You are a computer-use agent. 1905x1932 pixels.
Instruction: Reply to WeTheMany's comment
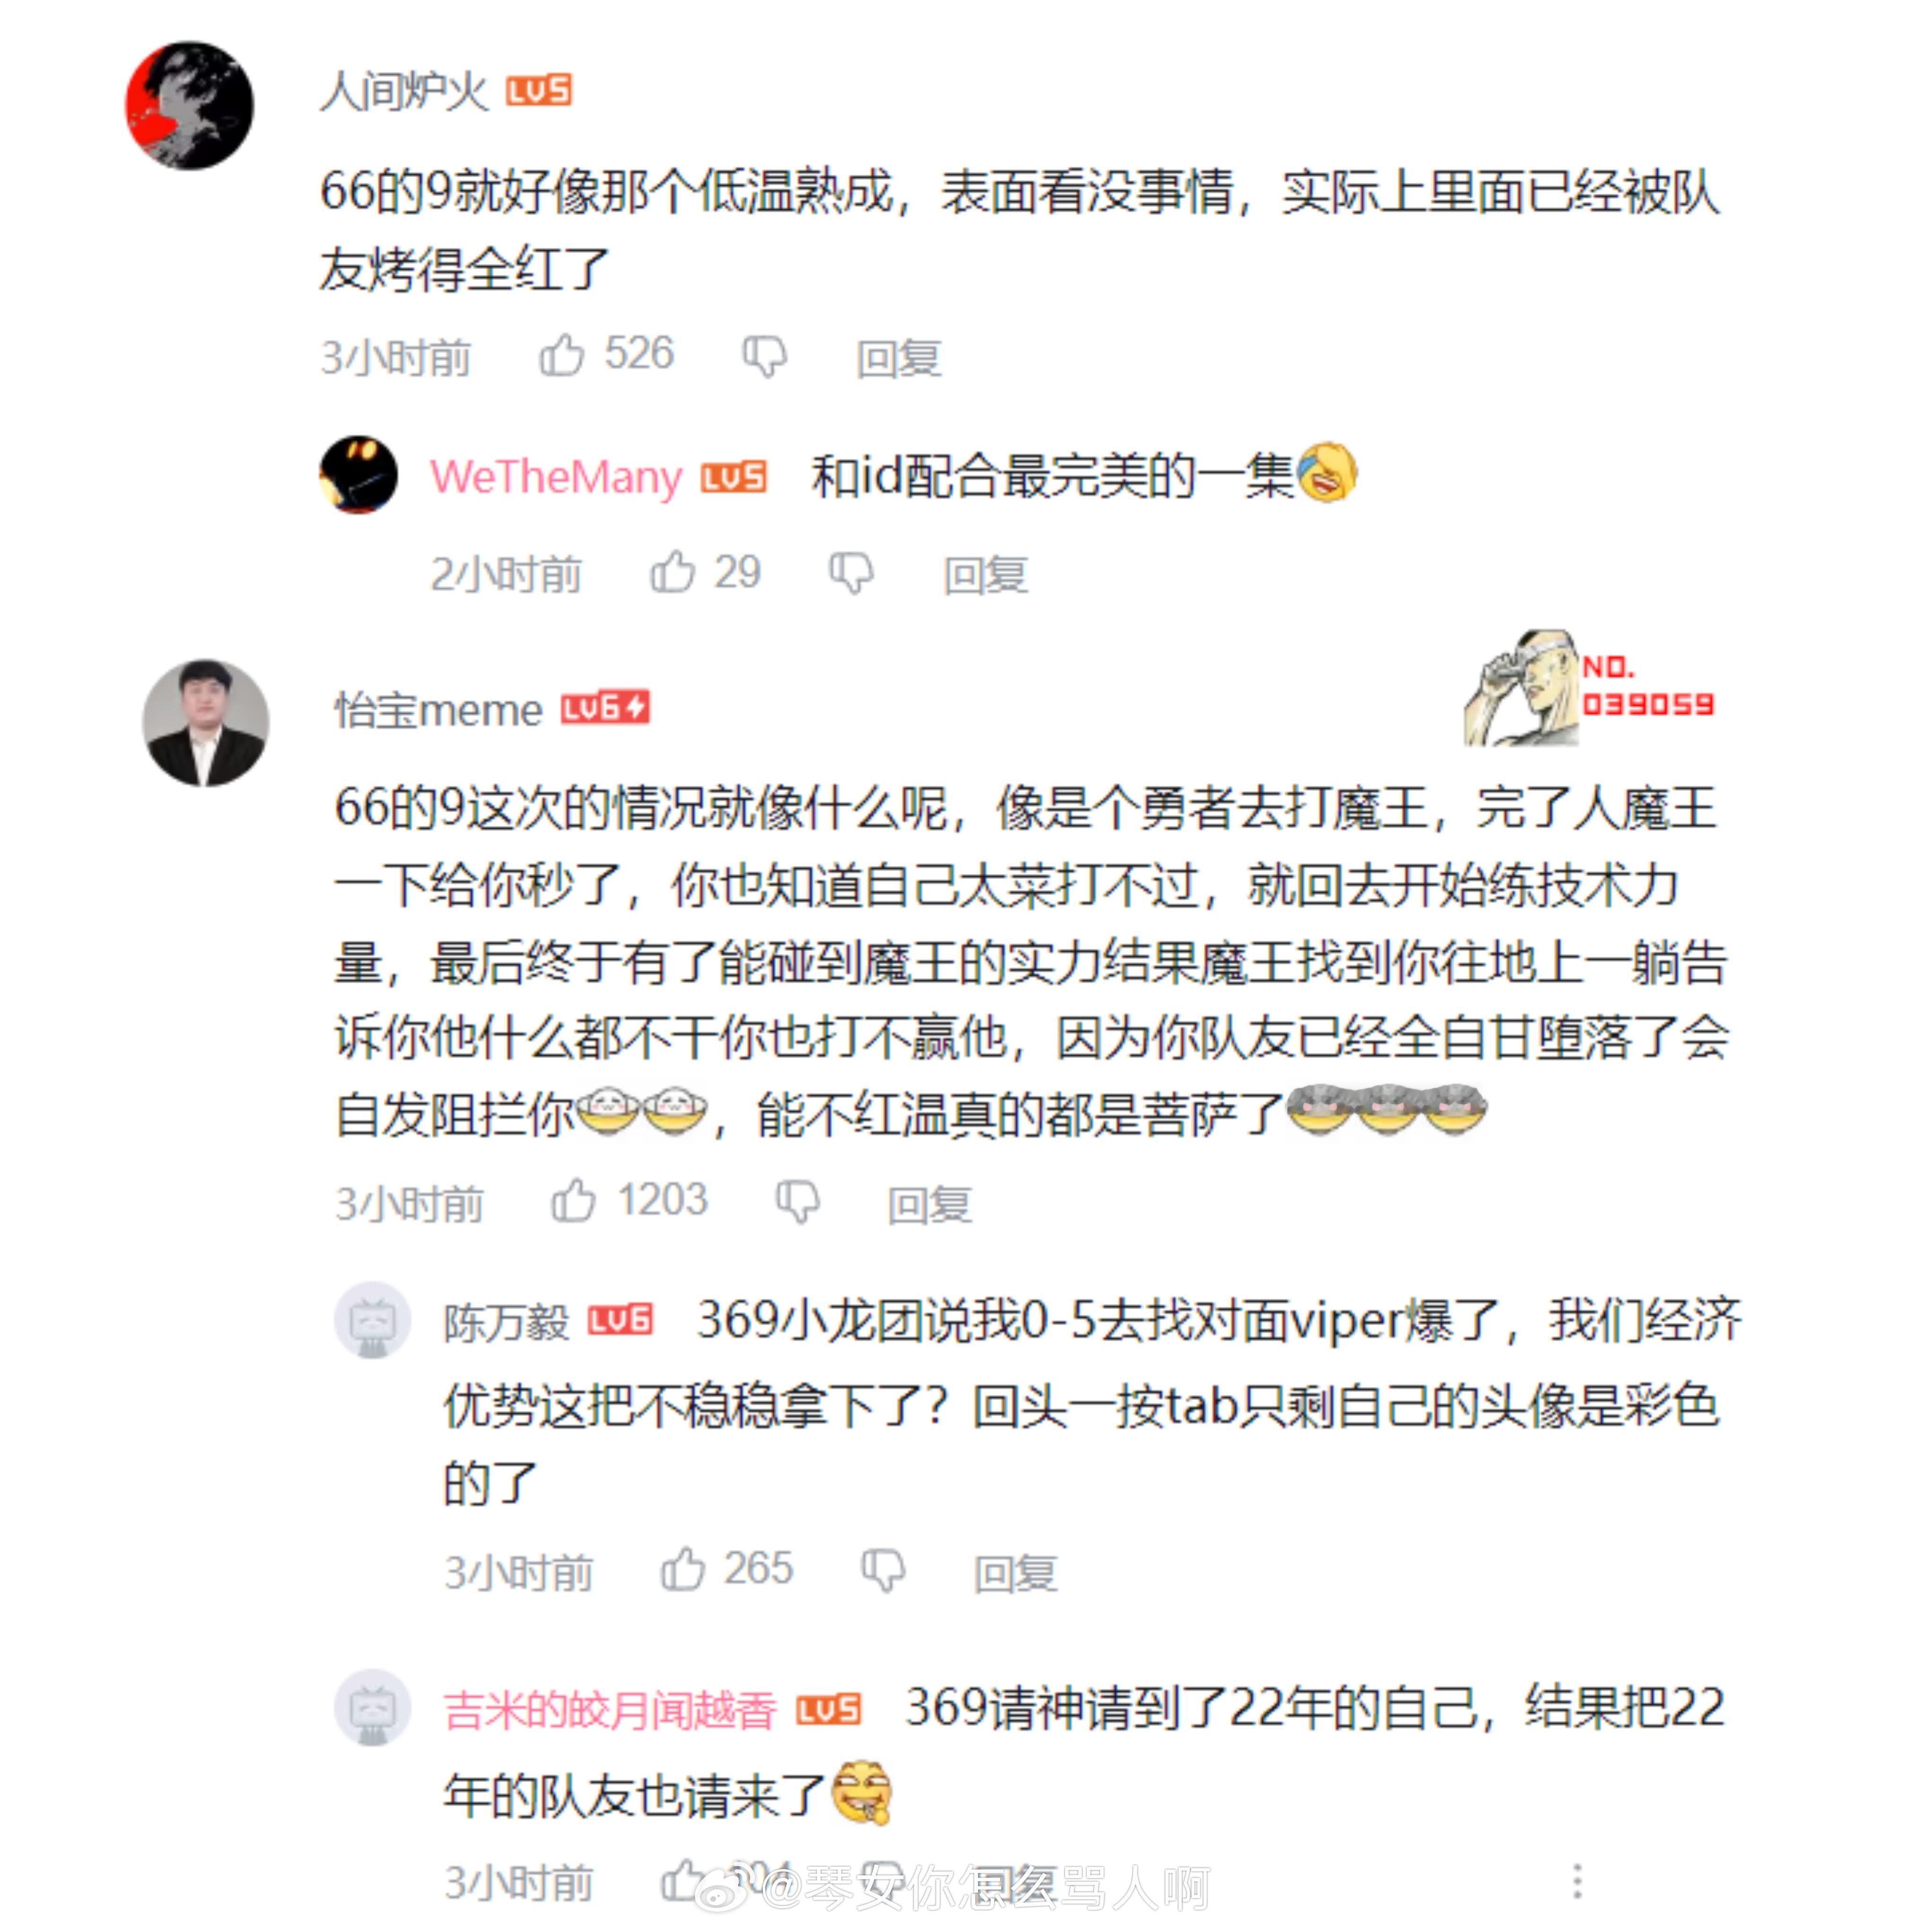click(986, 574)
